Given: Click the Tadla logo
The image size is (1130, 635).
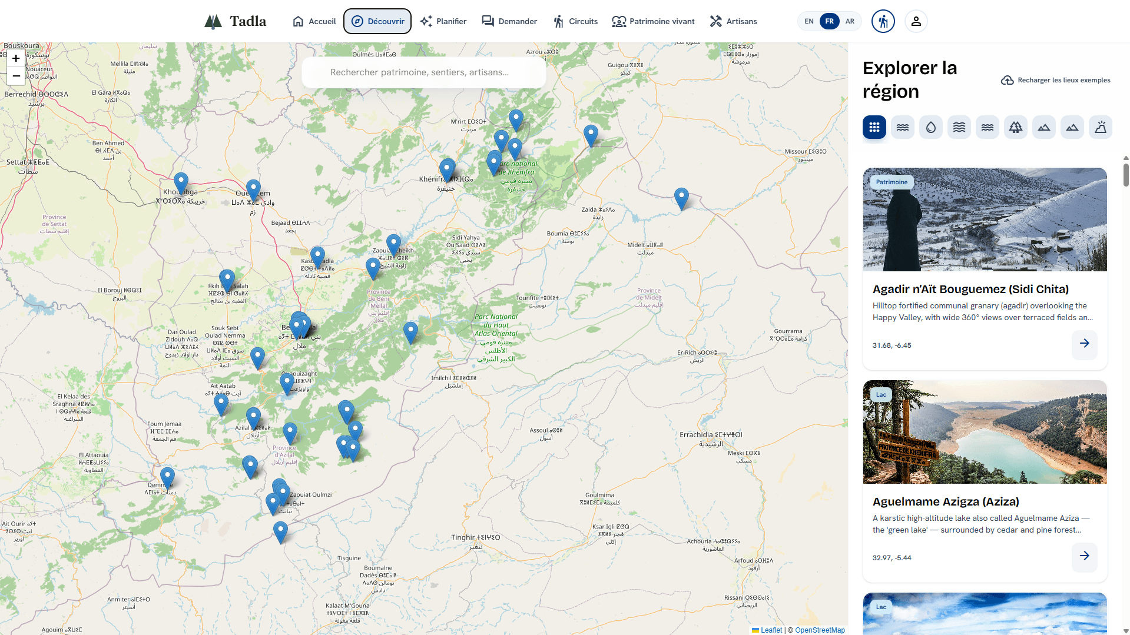Looking at the screenshot, I should click(236, 21).
